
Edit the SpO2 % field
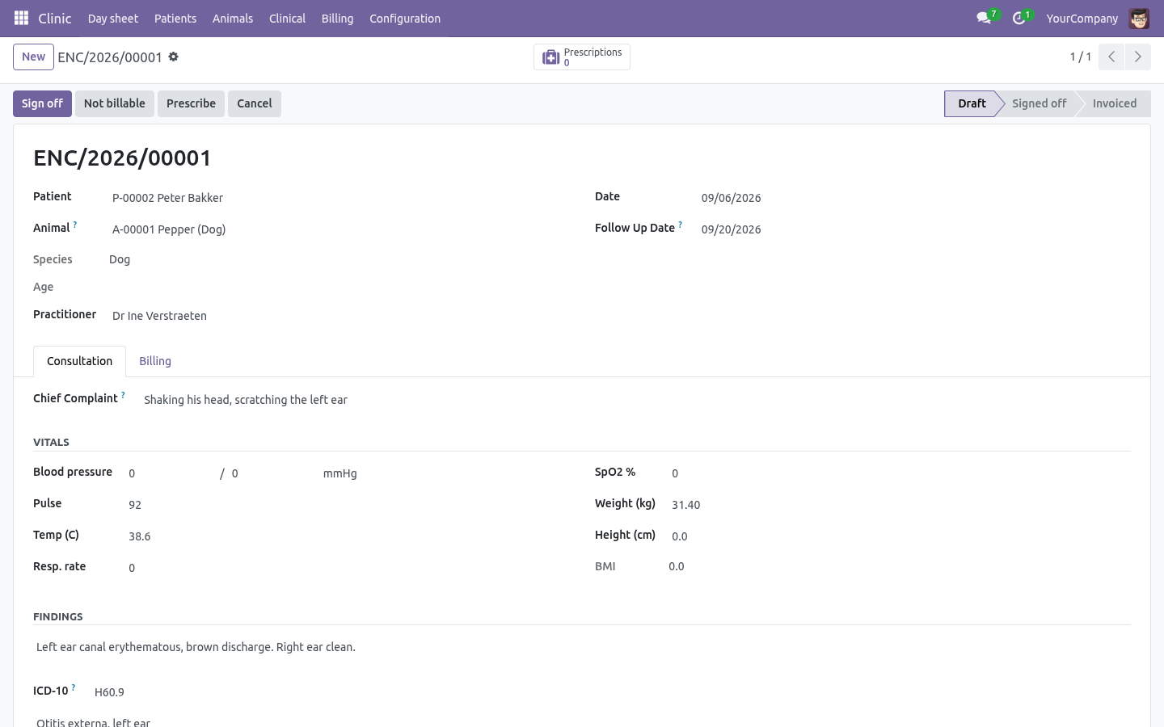[x=900, y=473]
